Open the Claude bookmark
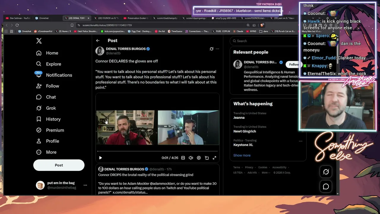Image resolution: width=380 pixels, height=214 pixels. (238, 31)
